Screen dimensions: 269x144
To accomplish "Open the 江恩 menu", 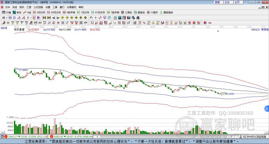I will (x=29, y=7).
